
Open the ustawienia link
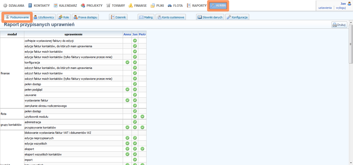tap(325, 8)
